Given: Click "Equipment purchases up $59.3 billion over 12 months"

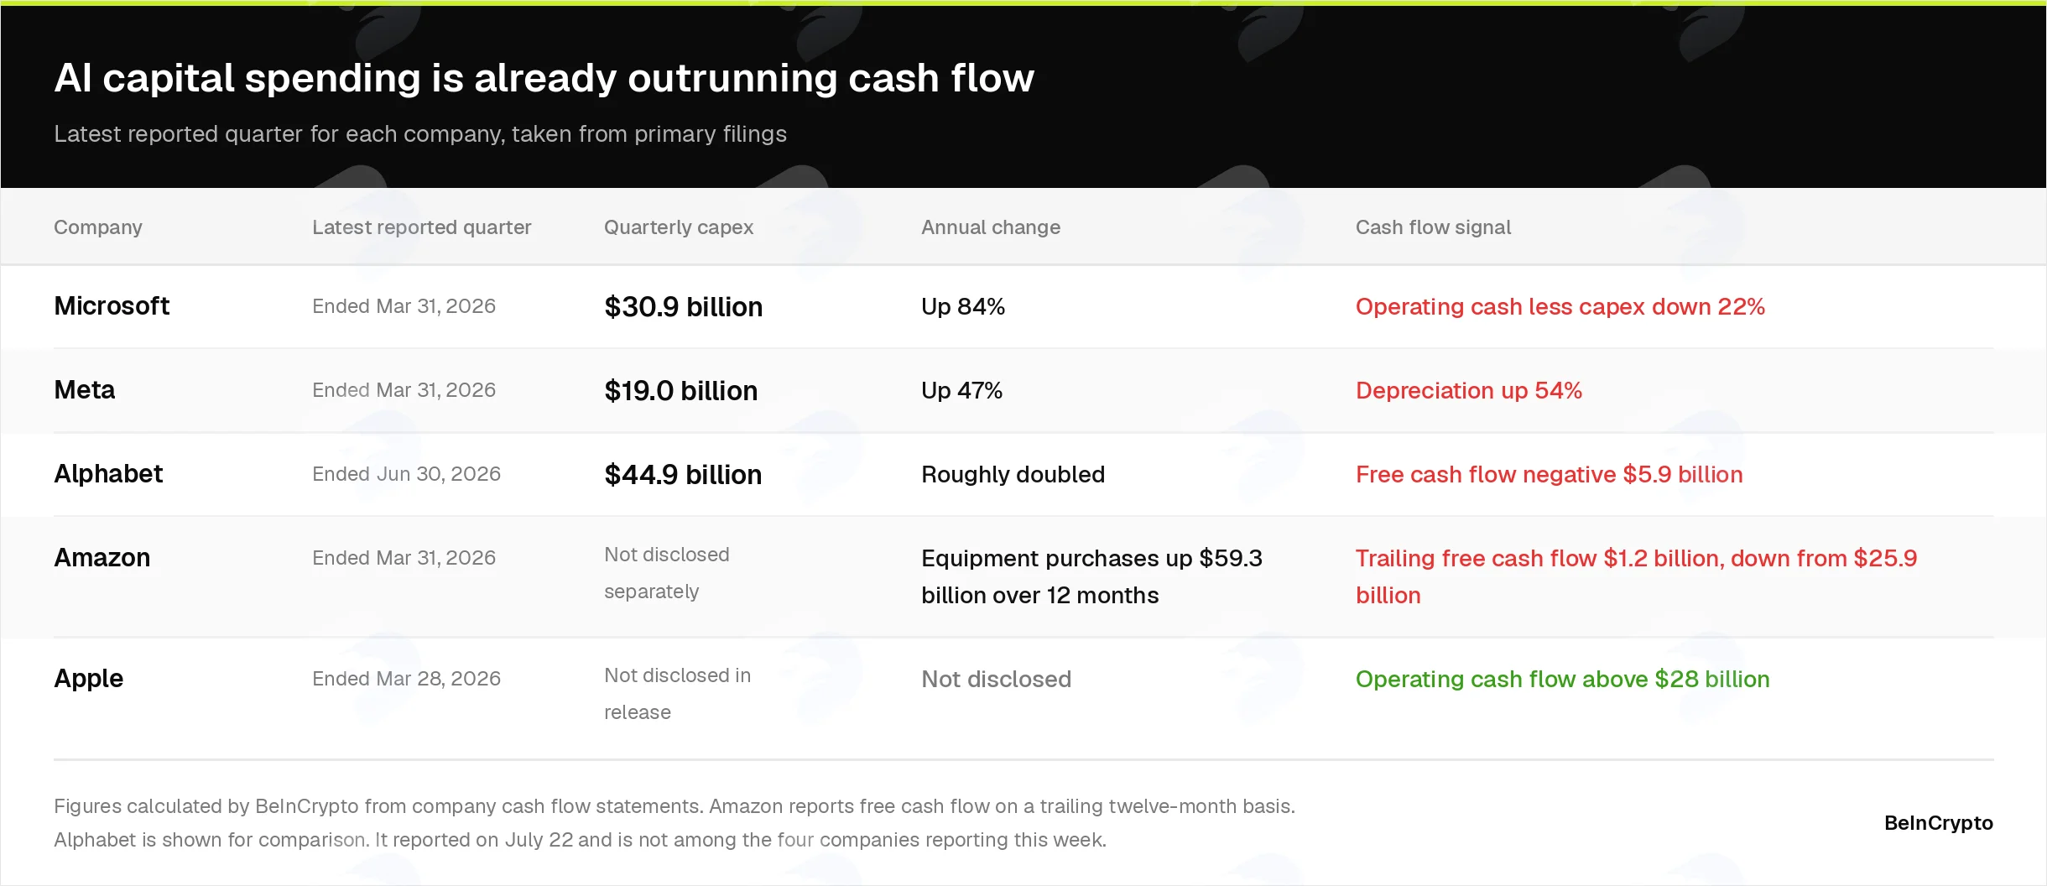Looking at the screenshot, I should 1091,576.
